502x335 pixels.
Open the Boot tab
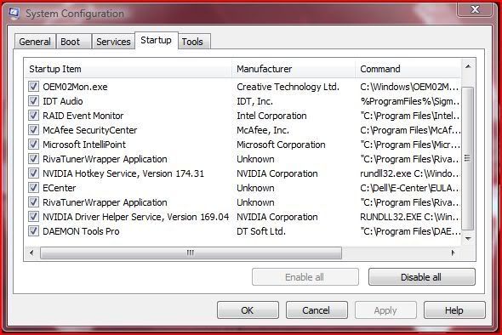coord(74,42)
